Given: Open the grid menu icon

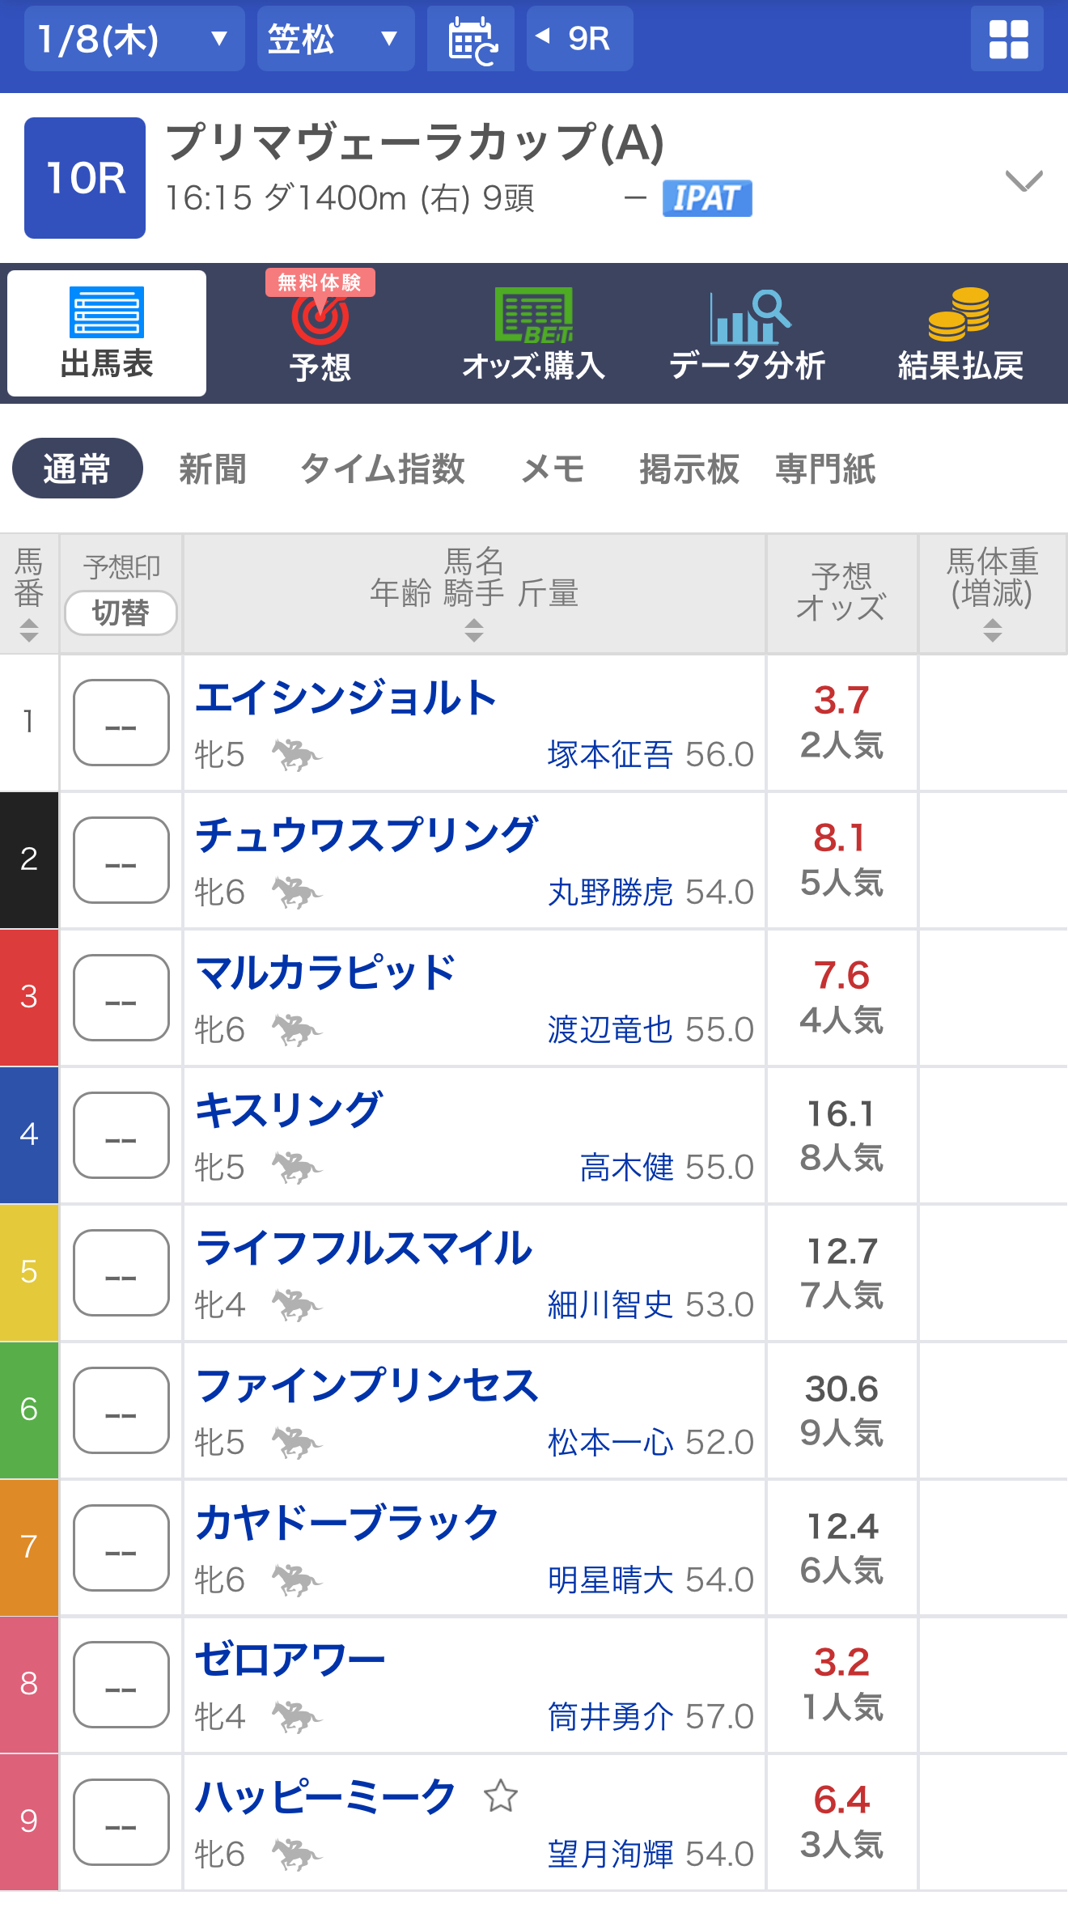Looking at the screenshot, I should click(x=1007, y=39).
